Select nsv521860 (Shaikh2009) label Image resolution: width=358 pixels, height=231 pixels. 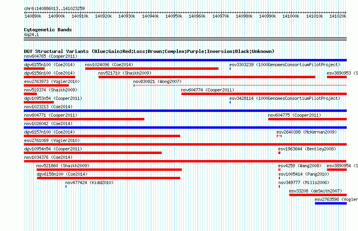[x=63, y=166]
